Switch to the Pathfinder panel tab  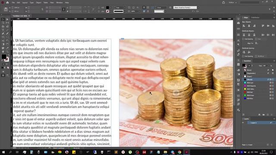coord(255,18)
